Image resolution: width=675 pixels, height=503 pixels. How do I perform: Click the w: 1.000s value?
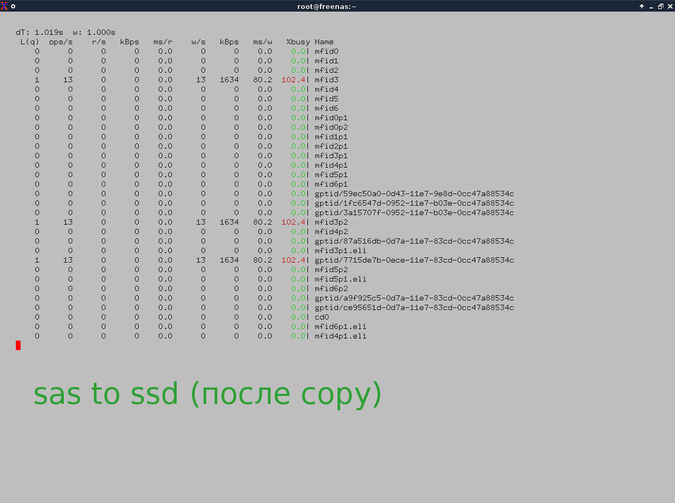(x=94, y=32)
